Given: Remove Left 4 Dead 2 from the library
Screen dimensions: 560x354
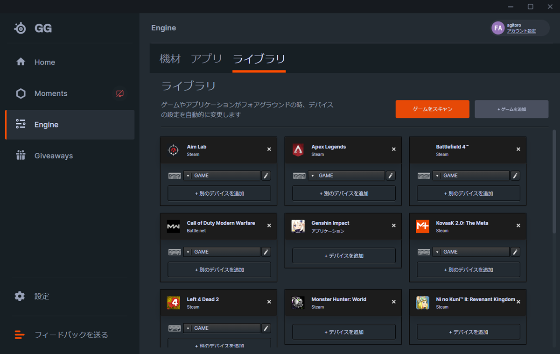Looking at the screenshot, I should [269, 302].
